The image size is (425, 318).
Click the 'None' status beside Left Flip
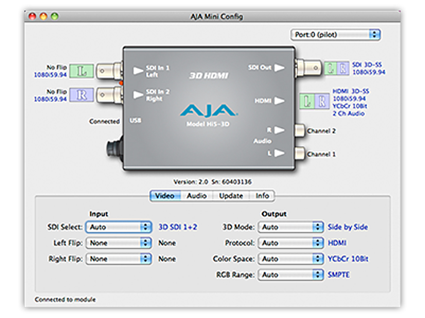167,243
